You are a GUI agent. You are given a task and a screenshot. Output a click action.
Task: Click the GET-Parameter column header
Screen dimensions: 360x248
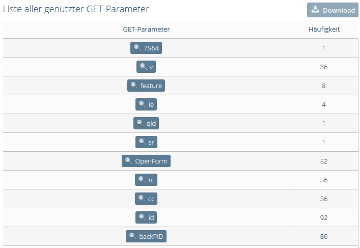(146, 29)
